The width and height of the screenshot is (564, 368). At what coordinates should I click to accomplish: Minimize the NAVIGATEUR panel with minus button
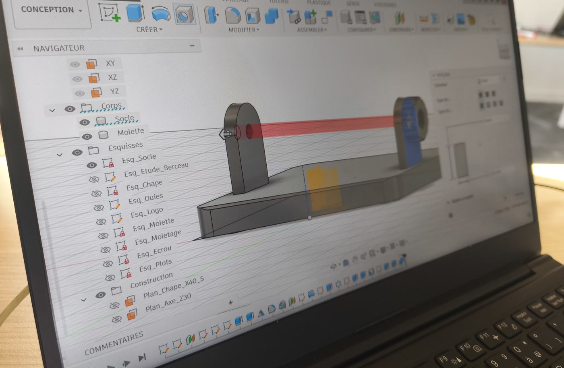click(192, 46)
